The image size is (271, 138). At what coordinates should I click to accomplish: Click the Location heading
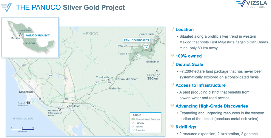coord(184,29)
